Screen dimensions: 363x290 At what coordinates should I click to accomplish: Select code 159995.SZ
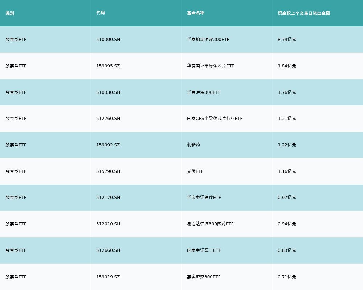(x=108, y=66)
